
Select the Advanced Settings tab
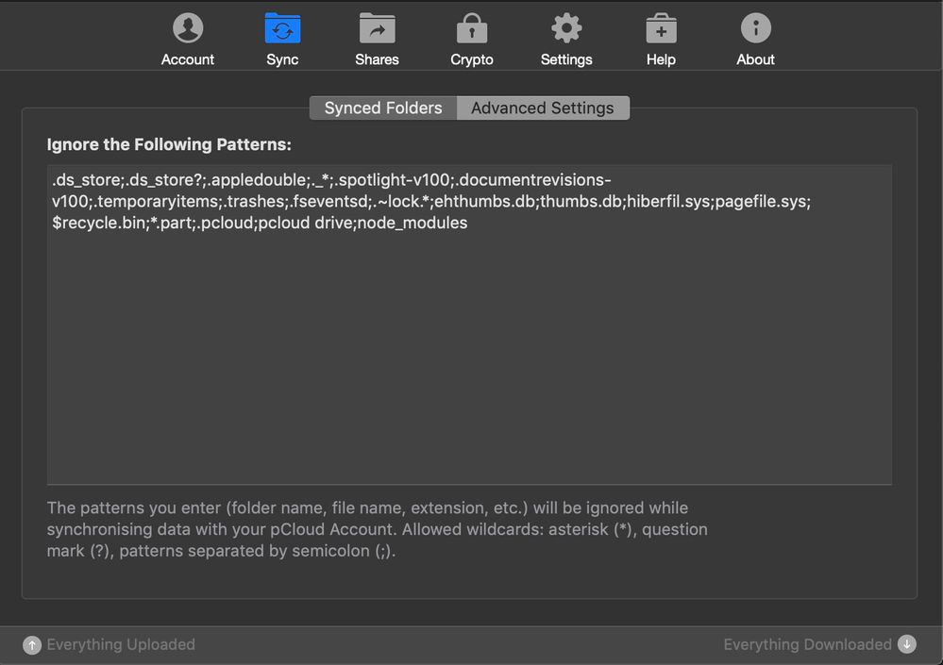[543, 108]
